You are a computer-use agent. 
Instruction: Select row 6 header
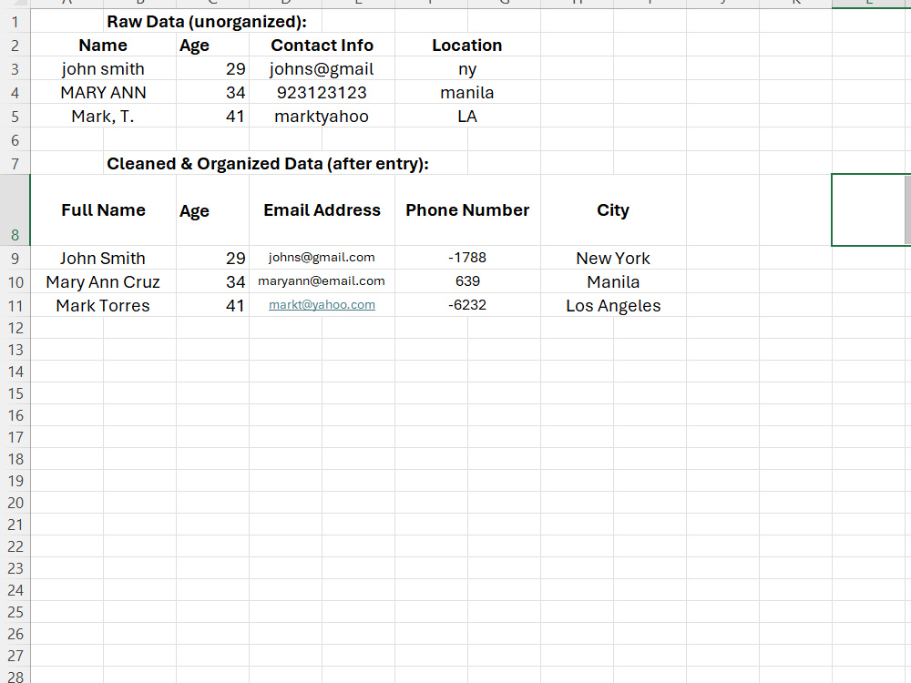point(15,140)
